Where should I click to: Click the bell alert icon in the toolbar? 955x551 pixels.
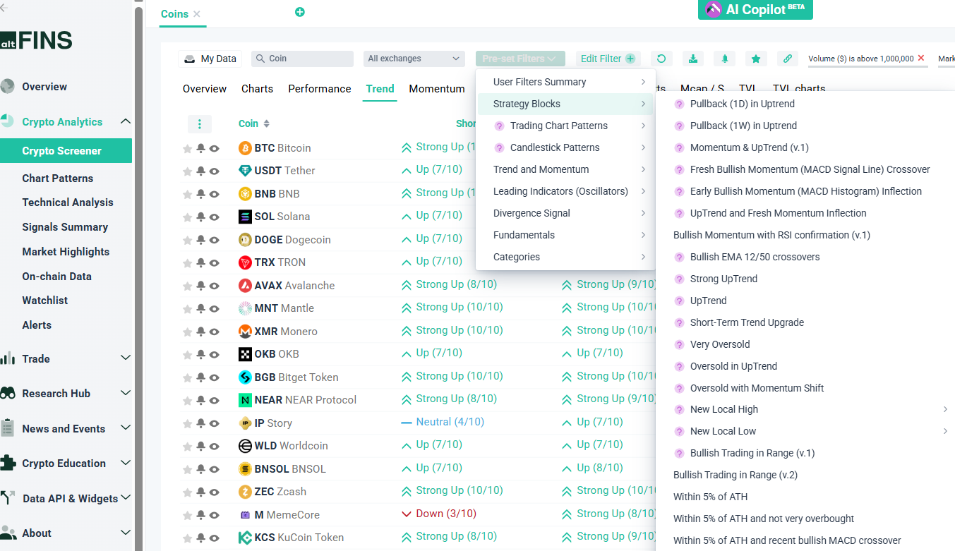(724, 59)
